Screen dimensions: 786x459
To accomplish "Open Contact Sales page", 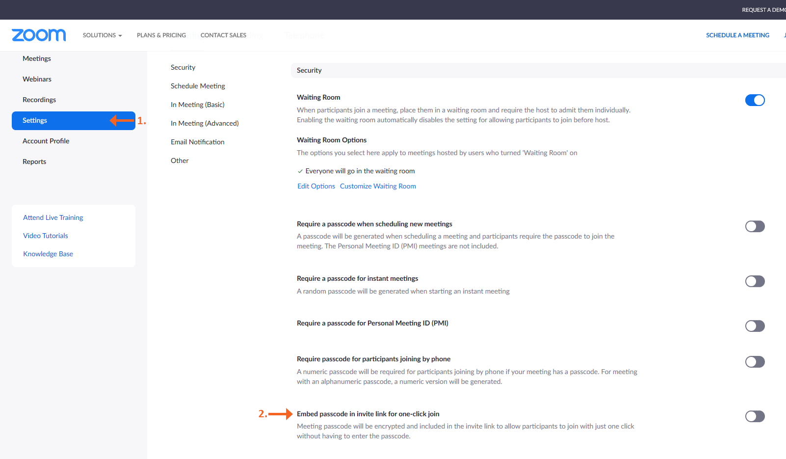I will click(x=223, y=35).
